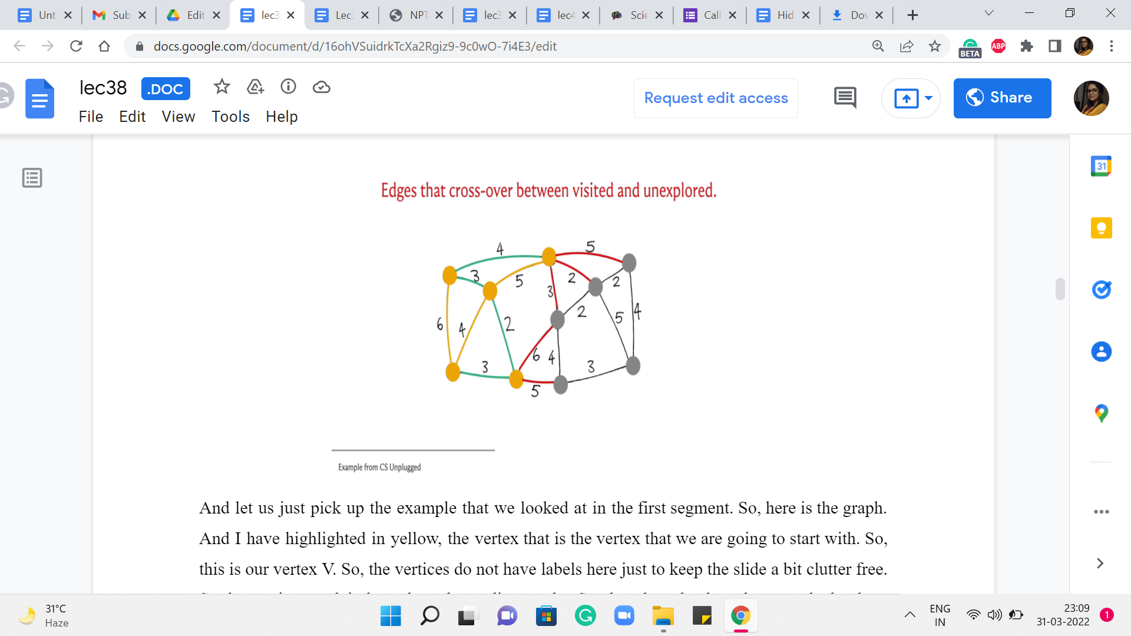
Task: Expand the tab search chevron
Action: pyautogui.click(x=989, y=14)
